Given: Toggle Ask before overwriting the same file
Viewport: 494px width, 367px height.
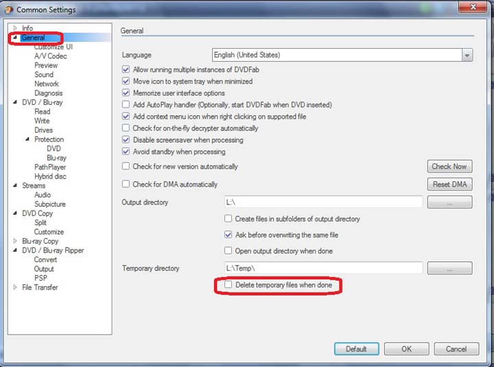Looking at the screenshot, I should click(228, 235).
